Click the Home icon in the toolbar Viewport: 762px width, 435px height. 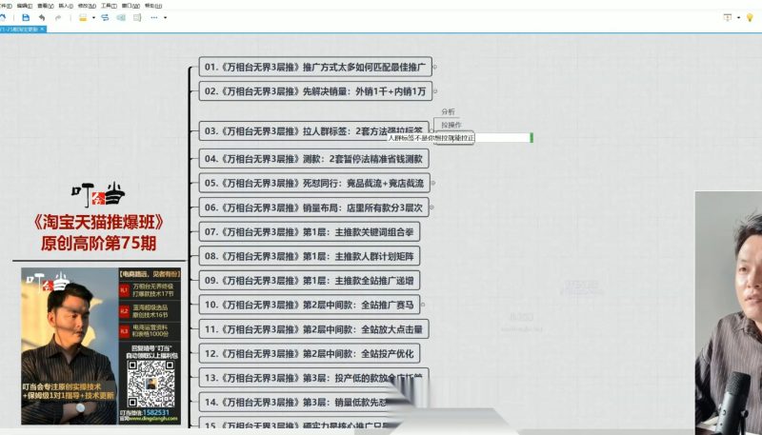(x=3, y=17)
